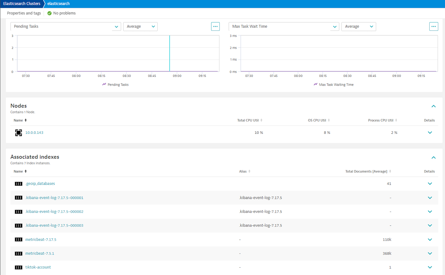The width and height of the screenshot is (445, 275).
Task: Click the node icon beside 10.0.0.143
Action: [x=19, y=133]
